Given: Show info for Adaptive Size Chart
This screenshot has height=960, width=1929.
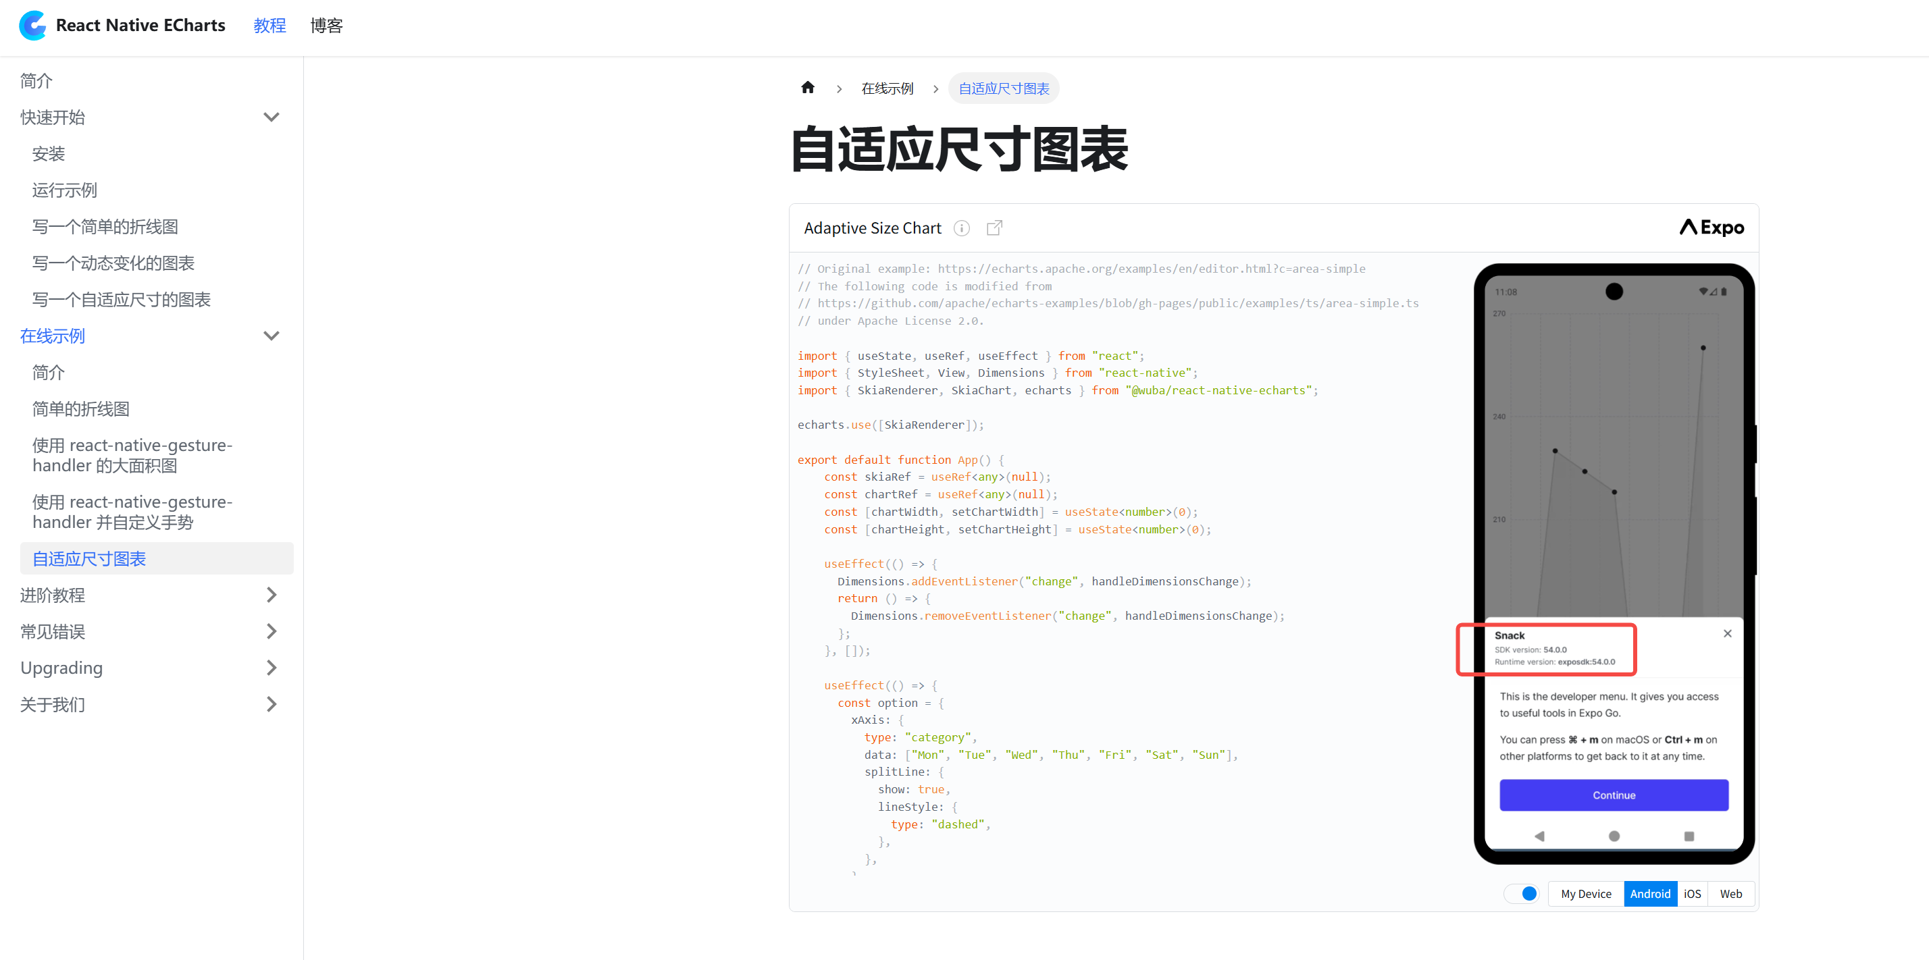Looking at the screenshot, I should [x=962, y=228].
